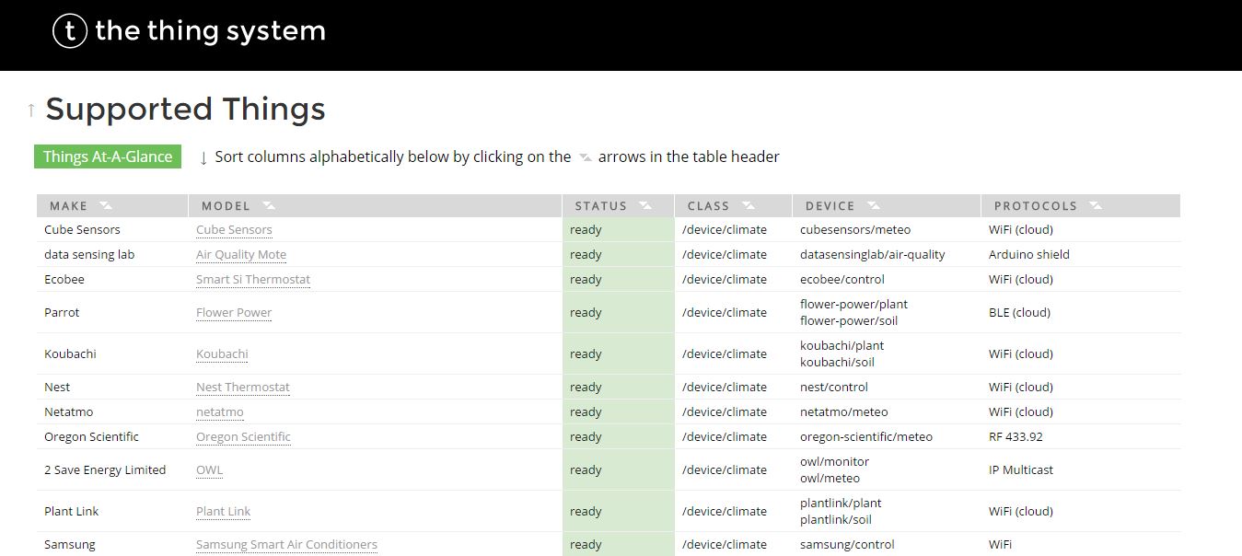Open the Nest Thermostat link

coord(243,388)
